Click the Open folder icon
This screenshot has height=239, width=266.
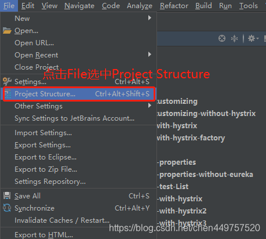(x=7, y=31)
